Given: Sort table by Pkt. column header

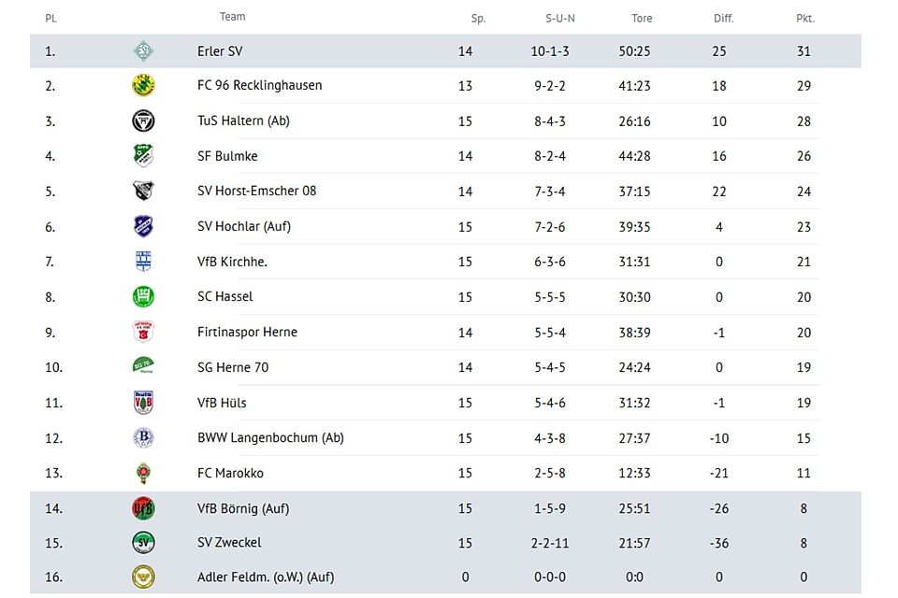Looking at the screenshot, I should [804, 18].
